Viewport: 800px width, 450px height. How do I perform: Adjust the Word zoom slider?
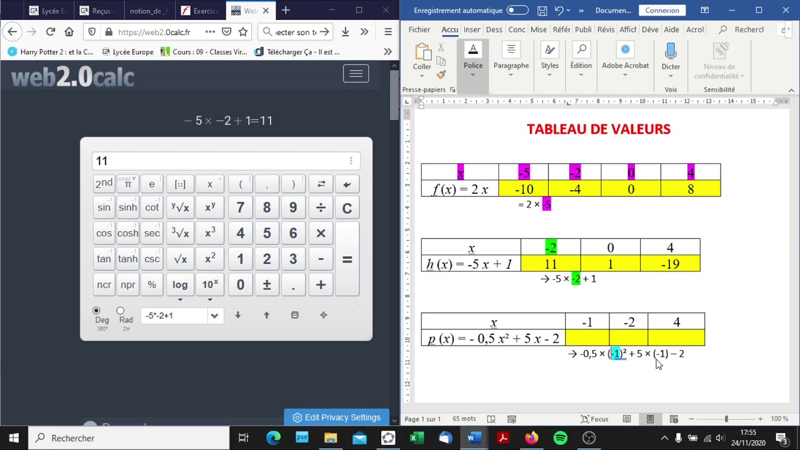[726, 419]
